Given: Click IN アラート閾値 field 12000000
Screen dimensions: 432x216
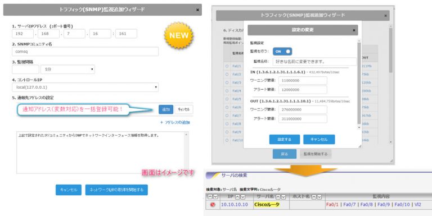Looking at the screenshot, I should 303,90.
